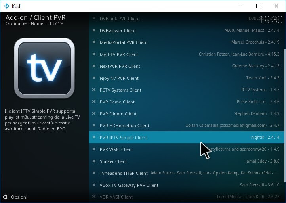This screenshot has width=286, height=203.
Task: Choose PVR Filmon Client
Action: click(x=187, y=113)
